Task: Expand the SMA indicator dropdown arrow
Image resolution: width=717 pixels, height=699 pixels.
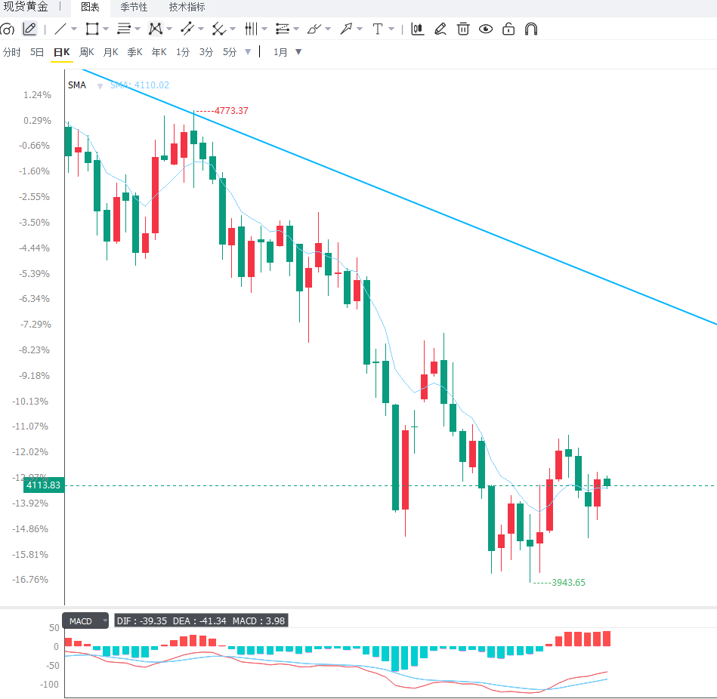Action: pos(100,86)
